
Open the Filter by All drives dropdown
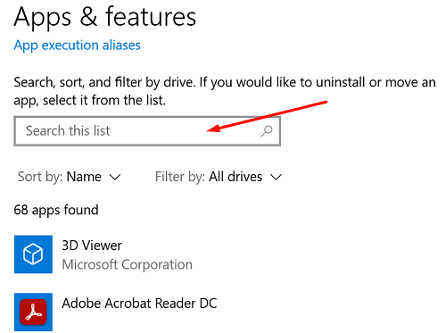(x=219, y=177)
